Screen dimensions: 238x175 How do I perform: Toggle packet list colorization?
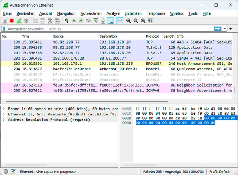[x=120, y=21]
